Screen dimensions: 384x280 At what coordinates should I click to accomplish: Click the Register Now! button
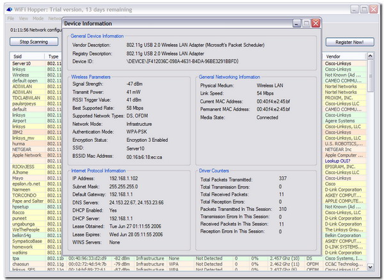tap(349, 42)
